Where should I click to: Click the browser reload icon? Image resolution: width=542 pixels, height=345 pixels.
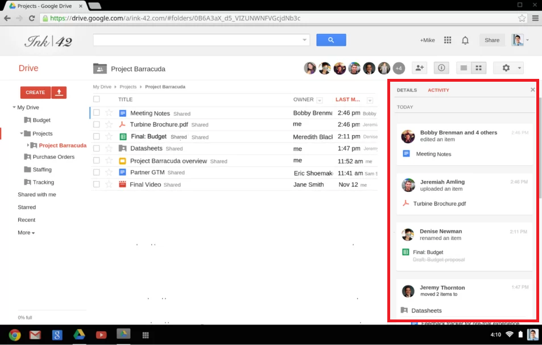click(x=32, y=18)
